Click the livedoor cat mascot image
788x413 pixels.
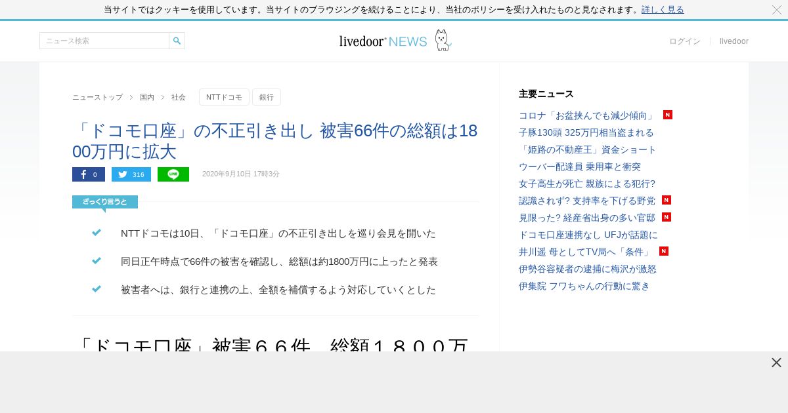[x=443, y=40]
